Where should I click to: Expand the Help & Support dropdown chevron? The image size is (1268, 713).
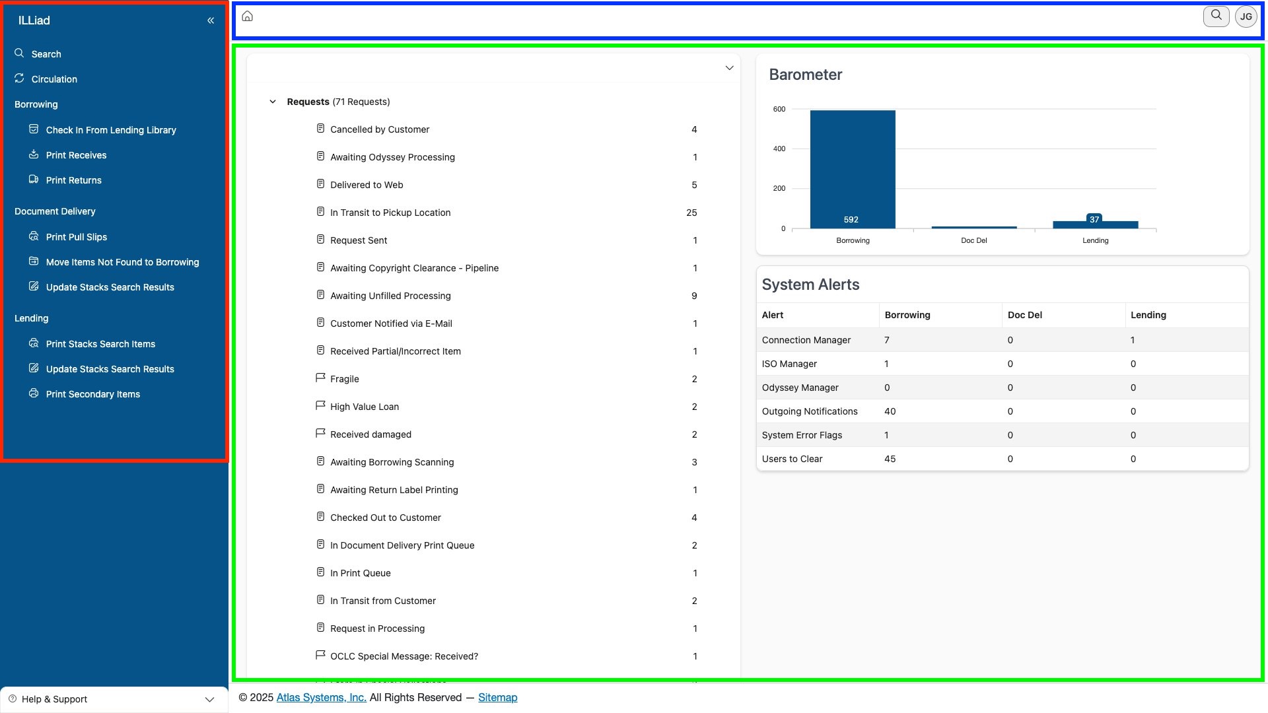[209, 700]
